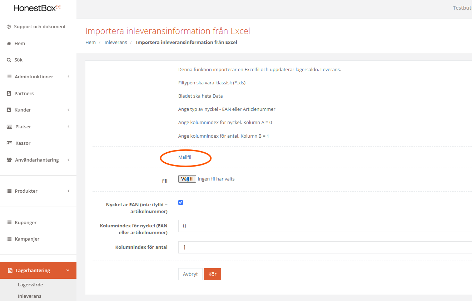This screenshot has width=472, height=301.
Task: Click the magnifier icon next to Sök
Action: pos(9,60)
